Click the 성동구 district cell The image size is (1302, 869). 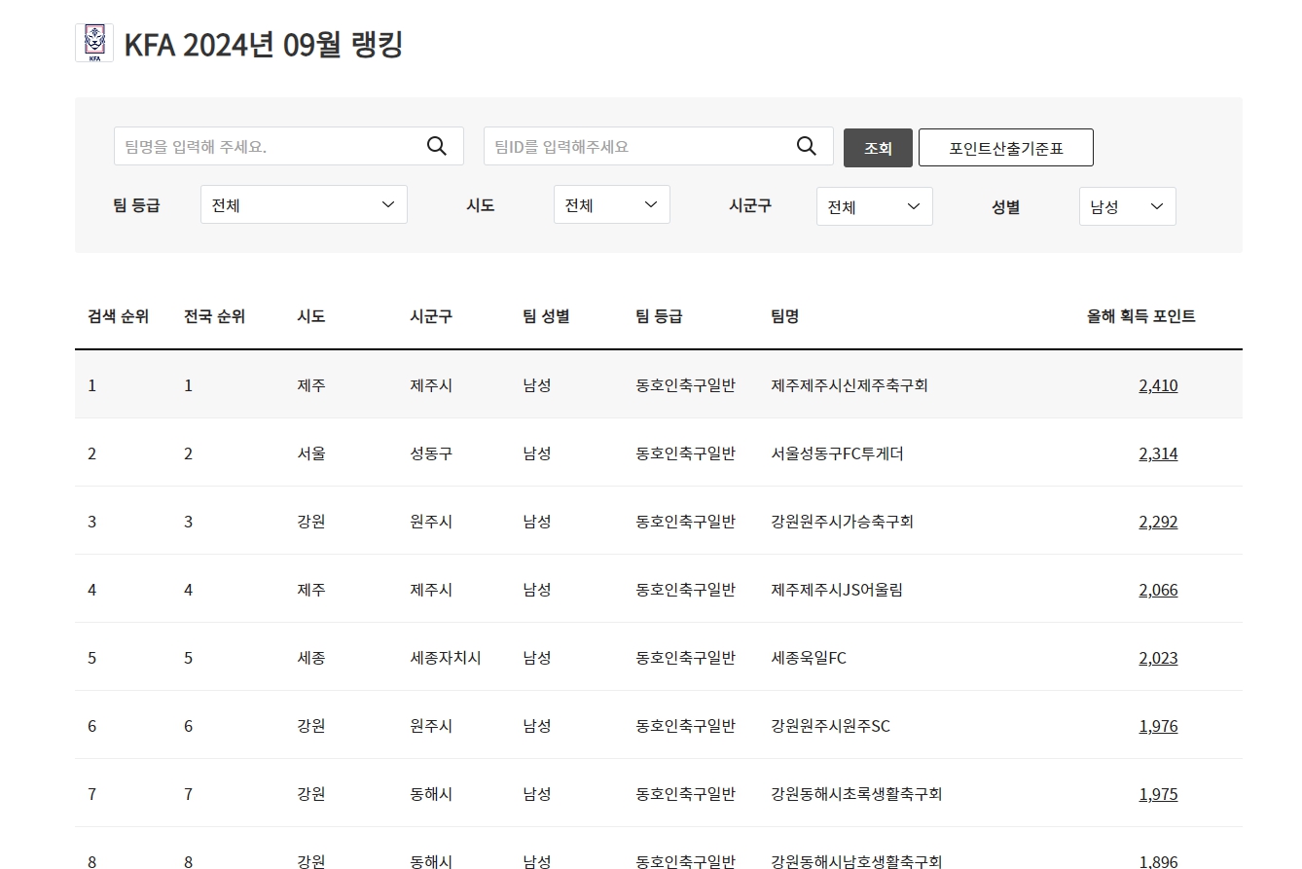[431, 453]
